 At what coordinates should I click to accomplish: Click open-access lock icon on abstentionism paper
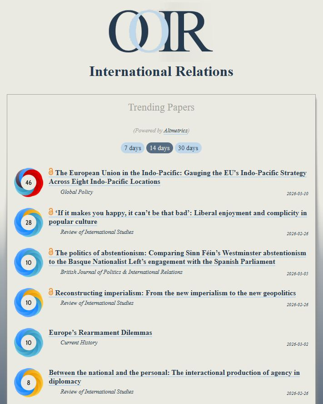tap(51, 252)
